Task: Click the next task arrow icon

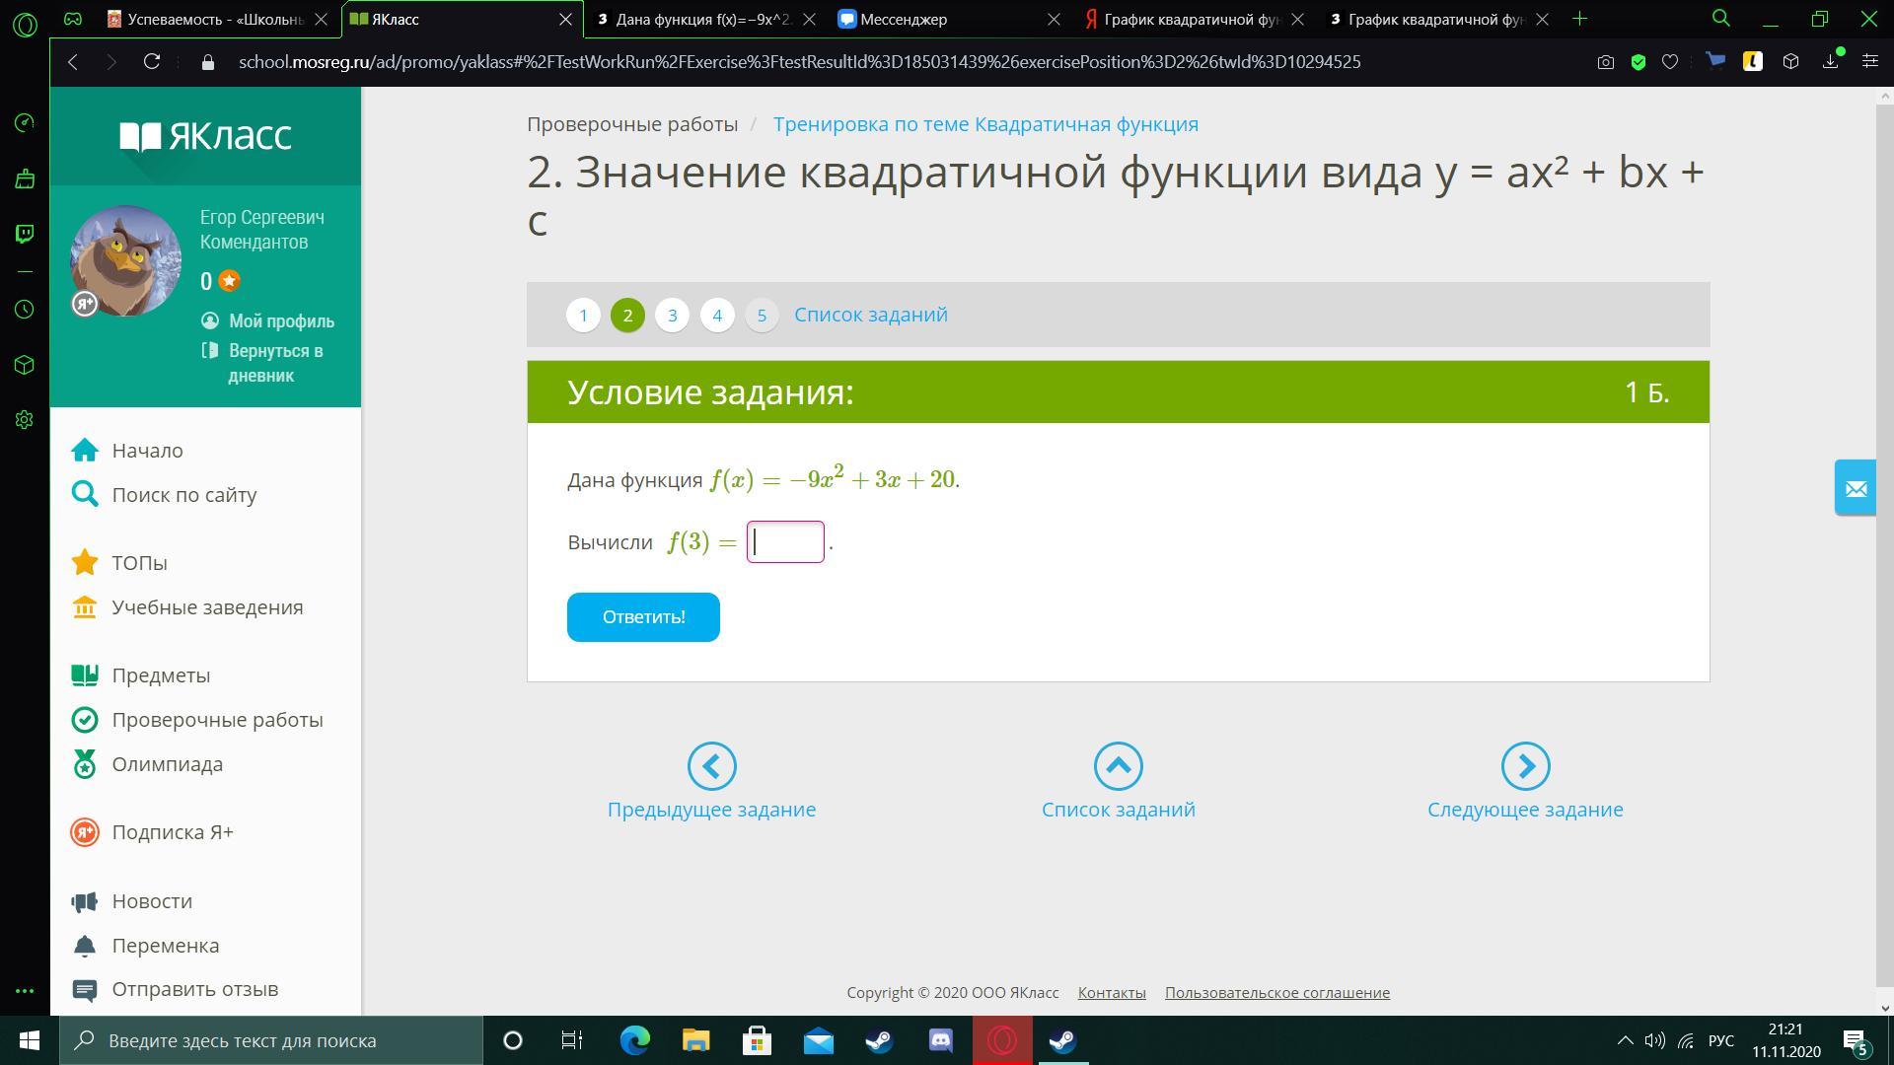Action: [1525, 766]
